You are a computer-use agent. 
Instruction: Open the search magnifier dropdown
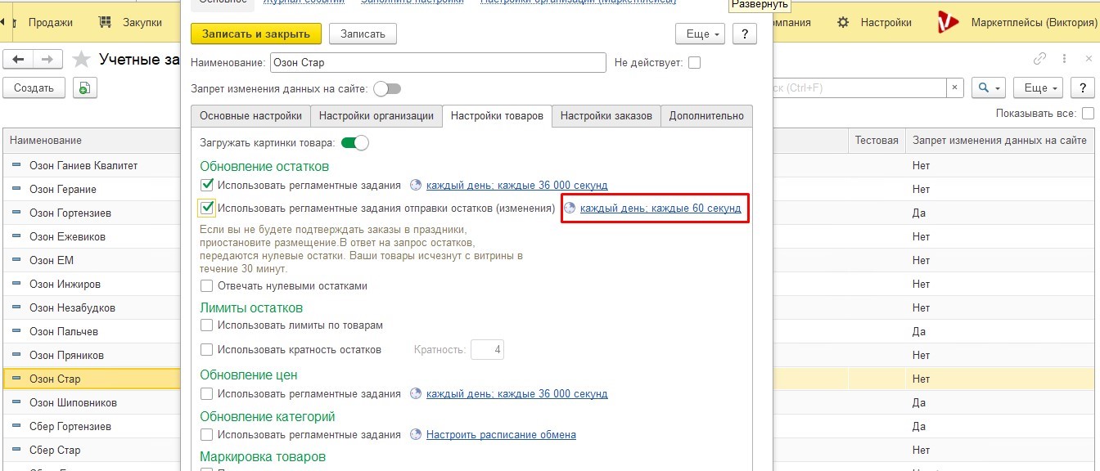coord(989,87)
